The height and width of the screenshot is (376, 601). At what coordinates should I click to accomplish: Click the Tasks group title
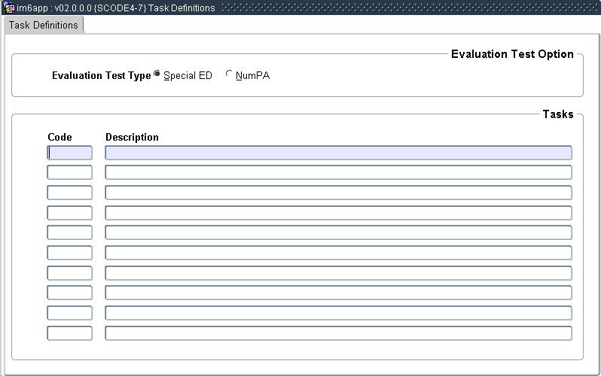tap(558, 114)
